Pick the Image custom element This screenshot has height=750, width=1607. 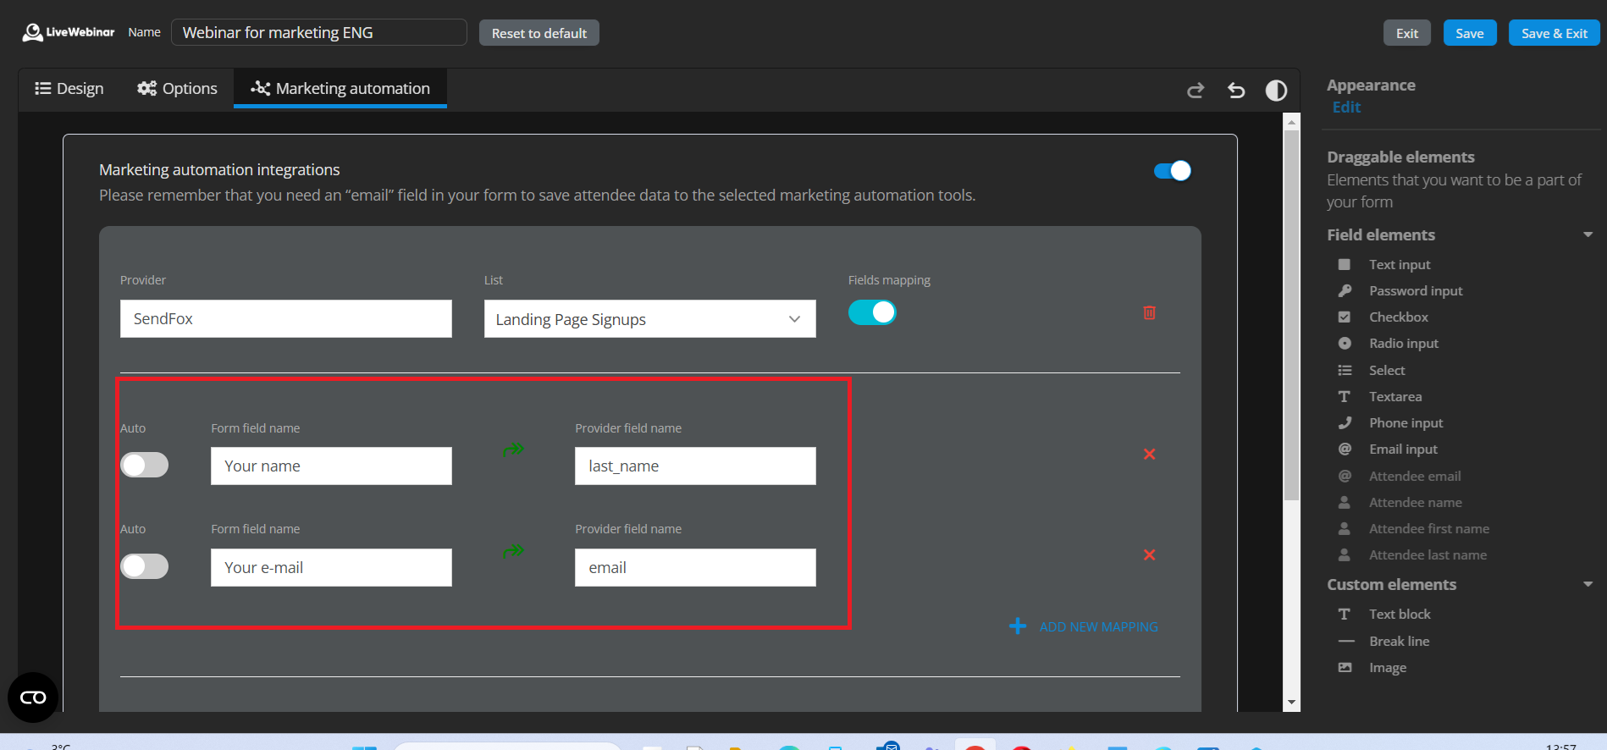click(x=1387, y=668)
